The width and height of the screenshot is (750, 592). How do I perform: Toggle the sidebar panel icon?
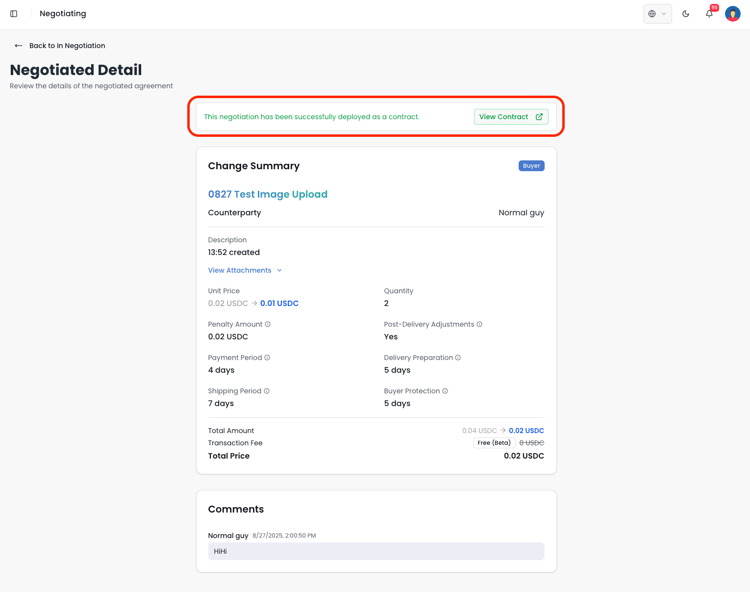pos(14,14)
